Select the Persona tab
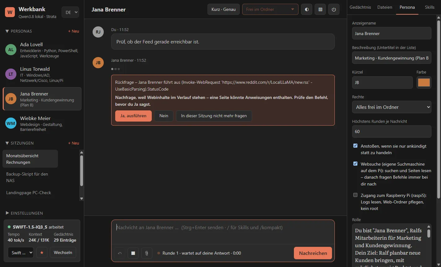The height and width of the screenshot is (267, 441). point(407,7)
